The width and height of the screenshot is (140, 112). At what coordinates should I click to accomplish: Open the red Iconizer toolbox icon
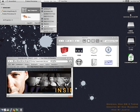[64, 50]
